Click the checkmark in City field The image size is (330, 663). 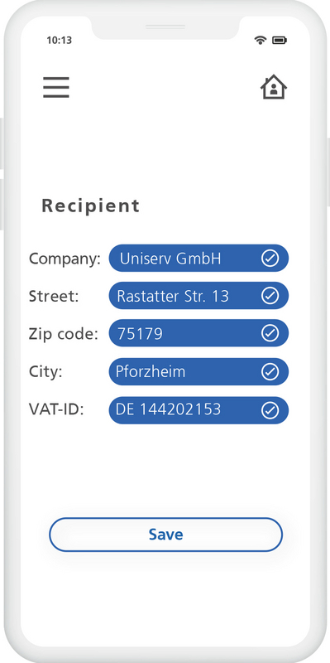(x=270, y=371)
